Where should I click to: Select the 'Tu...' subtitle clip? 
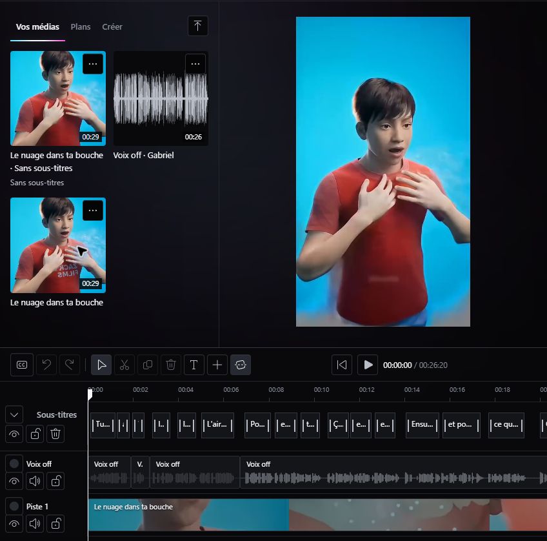pos(103,425)
